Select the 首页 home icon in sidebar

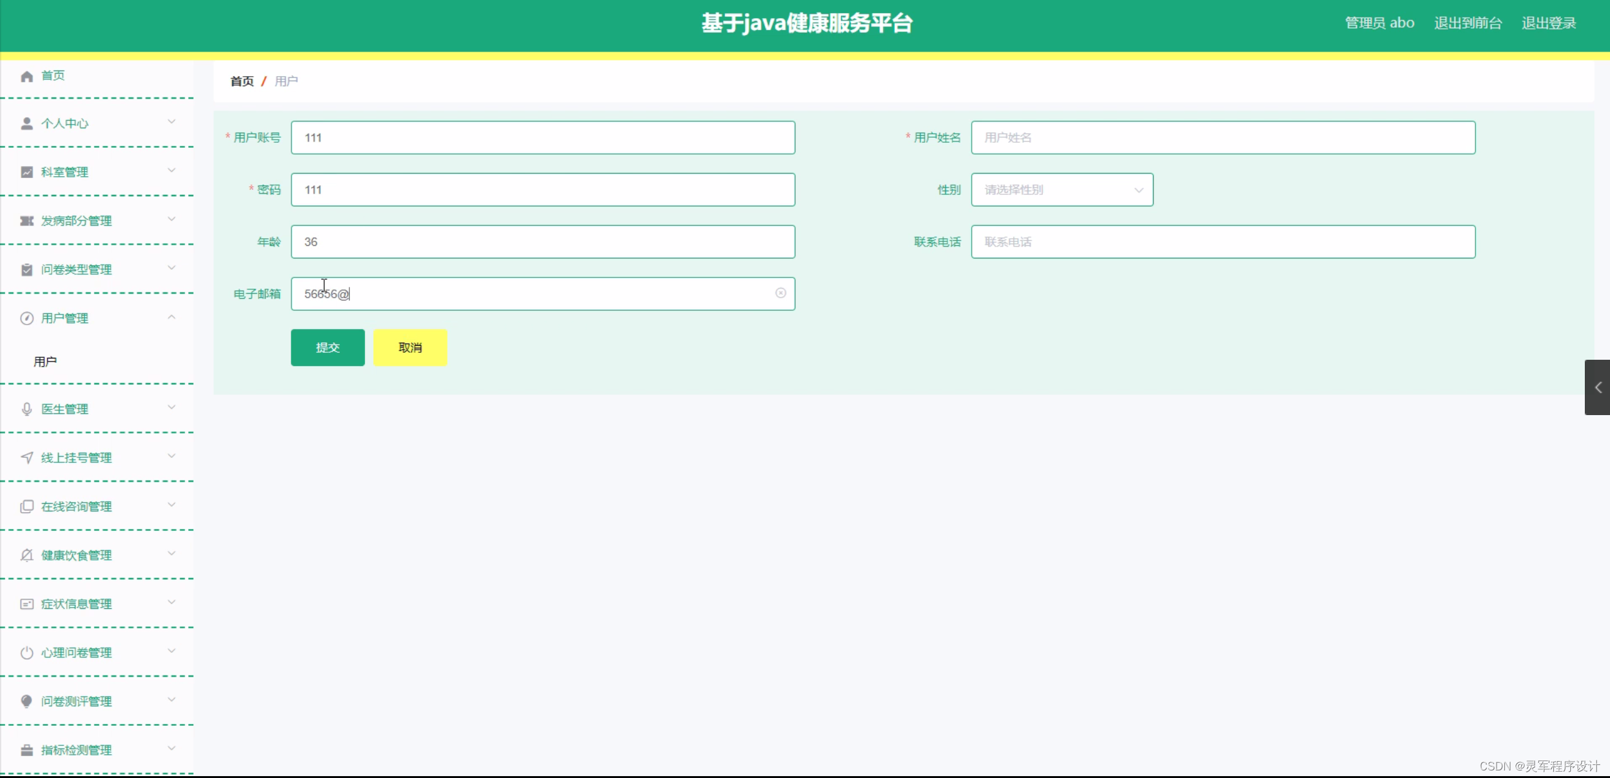point(26,75)
